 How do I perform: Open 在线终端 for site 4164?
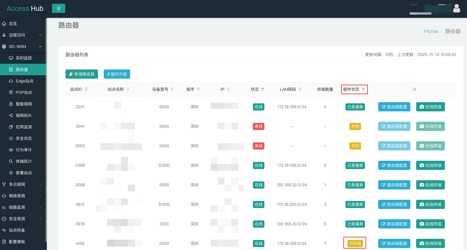(x=431, y=243)
